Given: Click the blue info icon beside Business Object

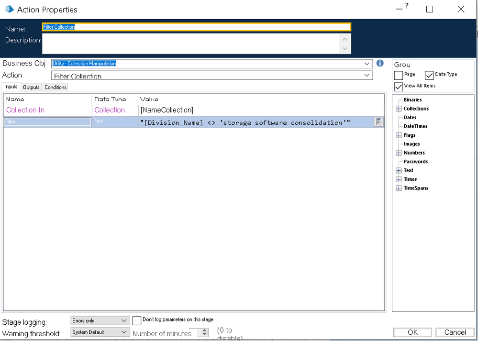Looking at the screenshot, I should pos(380,63).
